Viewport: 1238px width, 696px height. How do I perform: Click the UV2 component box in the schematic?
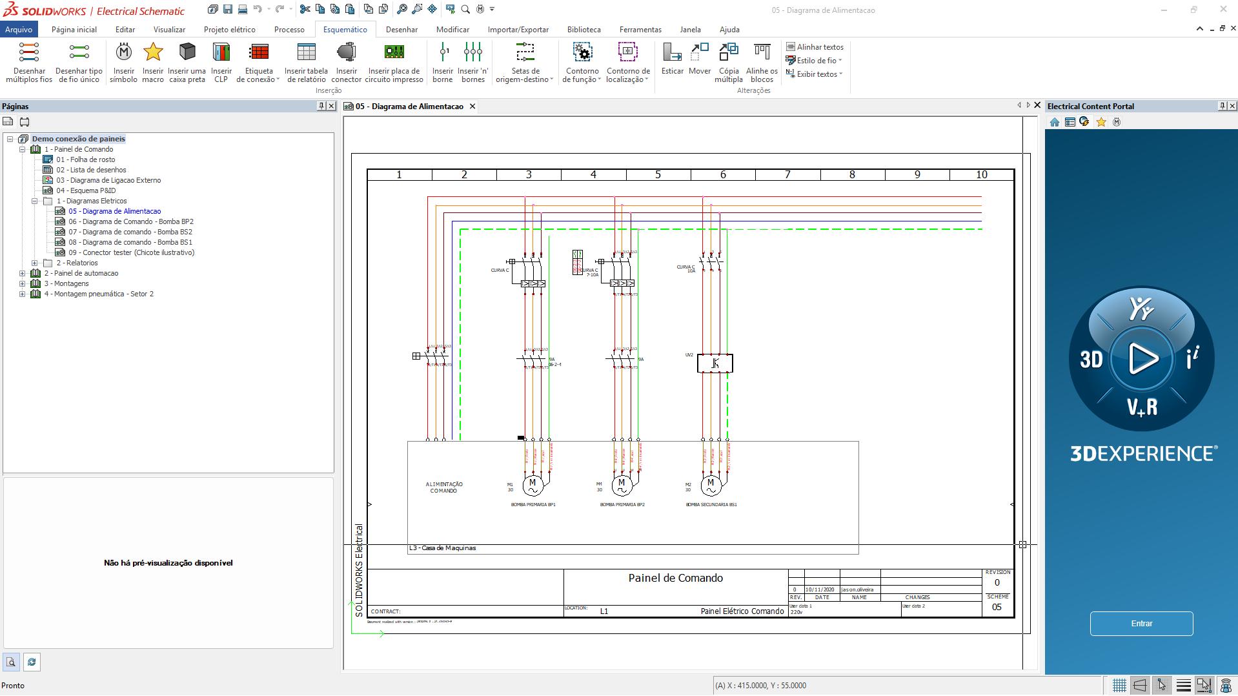(715, 363)
